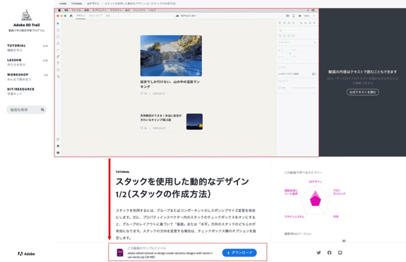Click the 動画を検索 search field

click(x=27, y=110)
